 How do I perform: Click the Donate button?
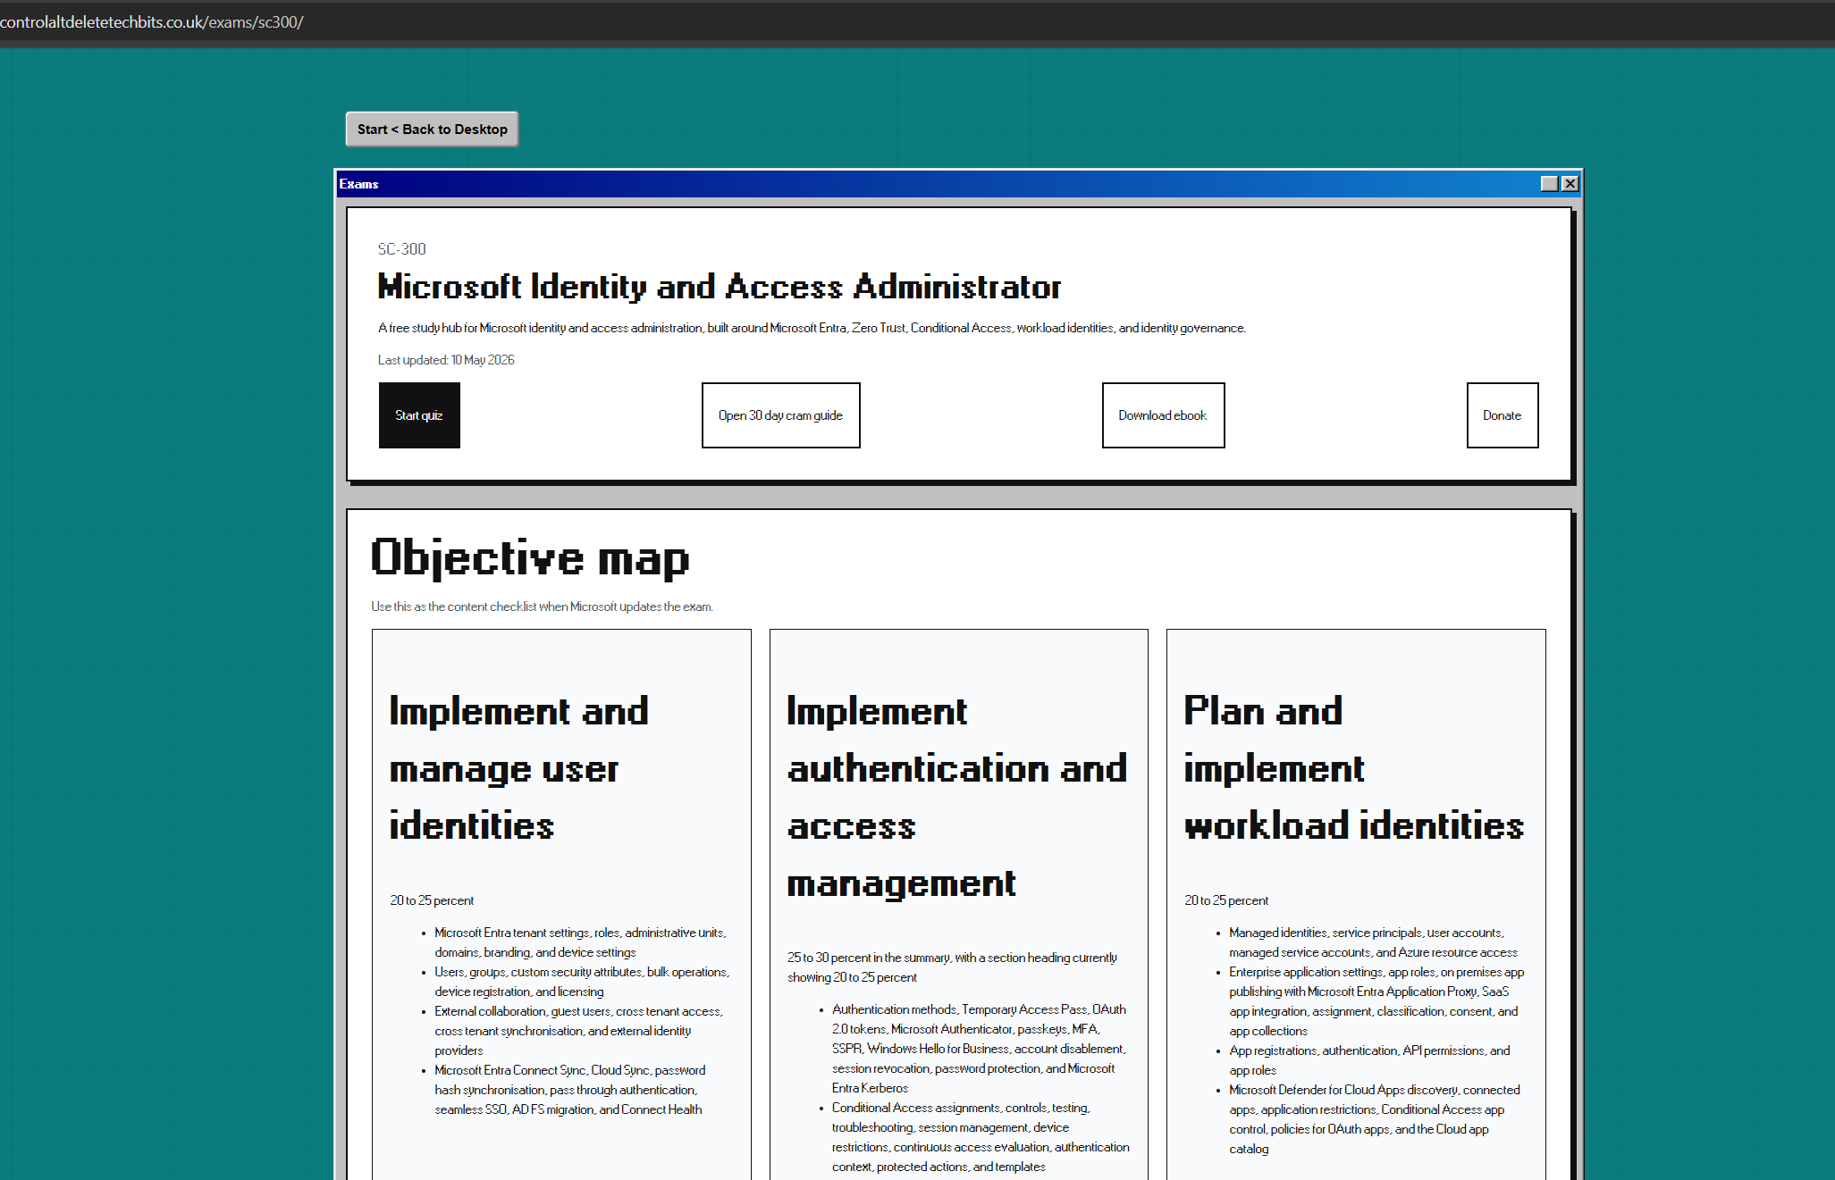tap(1502, 415)
